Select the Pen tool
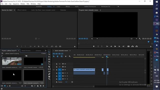Screen dimensions: 160x90 coord(49,74)
